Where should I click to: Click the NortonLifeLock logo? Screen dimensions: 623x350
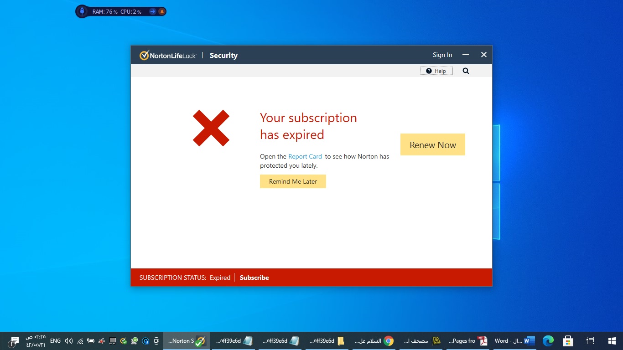click(x=168, y=56)
